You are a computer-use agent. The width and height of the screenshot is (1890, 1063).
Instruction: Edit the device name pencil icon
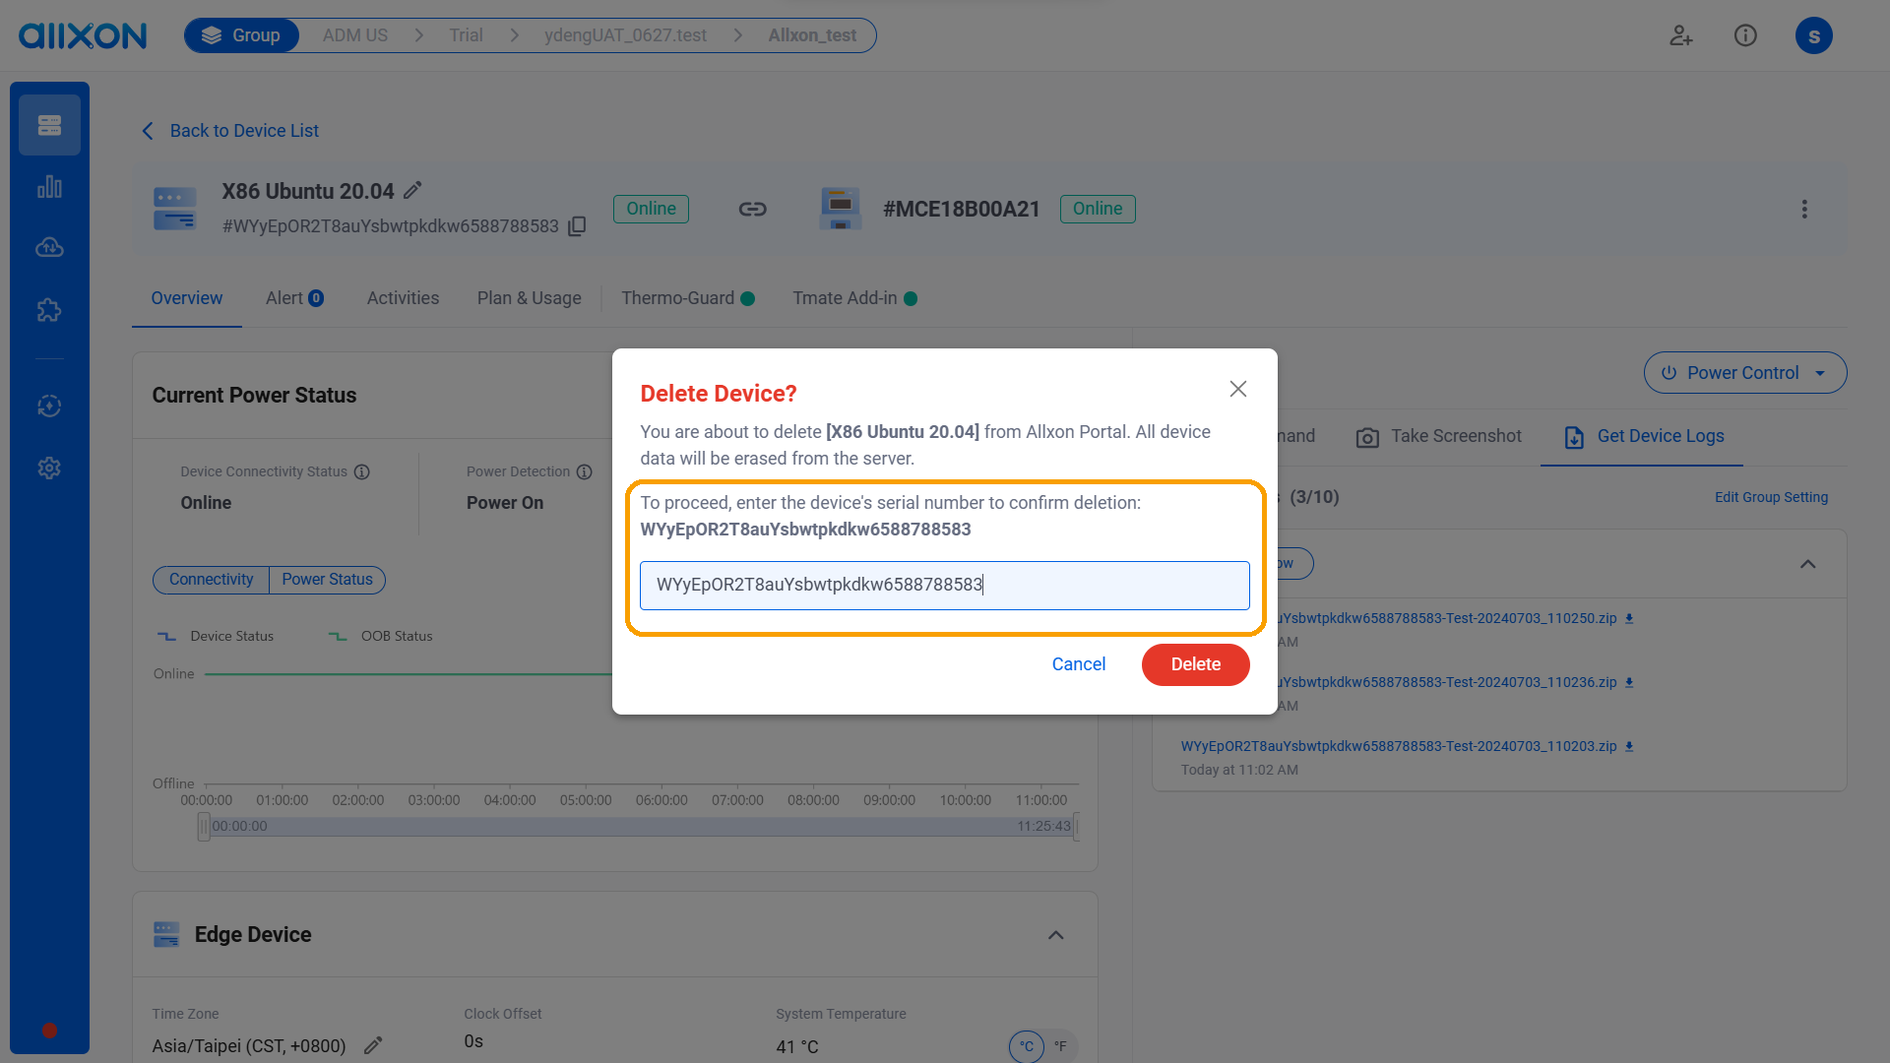tap(412, 190)
